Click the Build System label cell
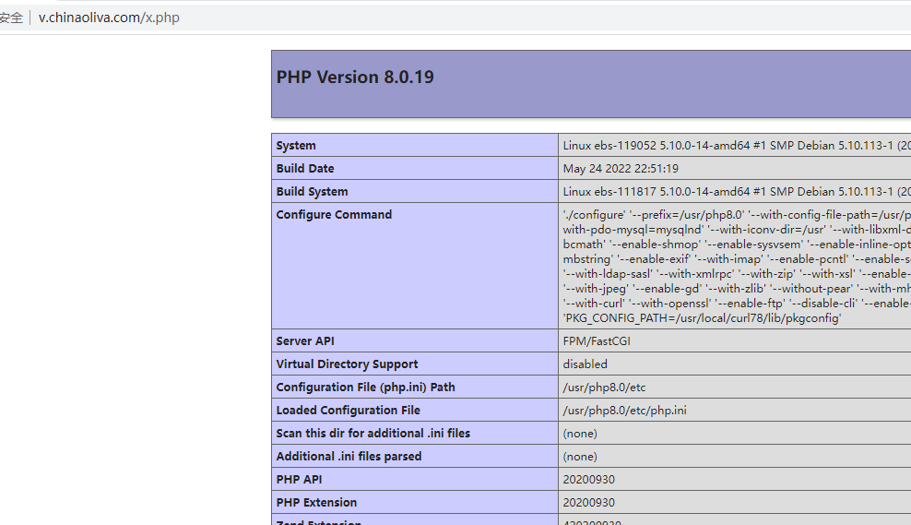911x525 pixels. [312, 192]
